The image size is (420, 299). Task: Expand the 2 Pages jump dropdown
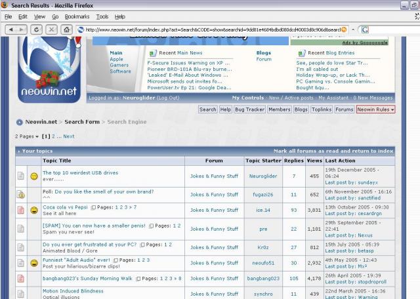(27, 136)
